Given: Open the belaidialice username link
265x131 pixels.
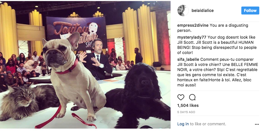Looking at the screenshot, I should [203, 11].
